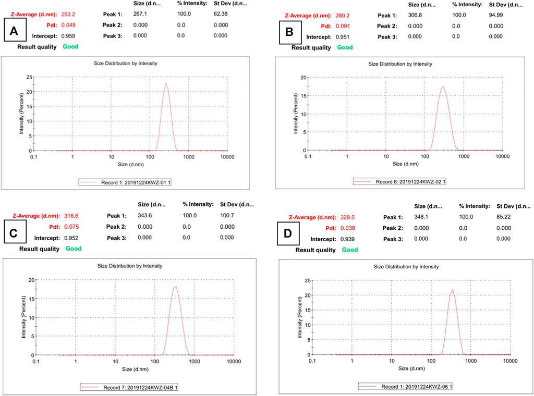
Task: Select legend entry Record 1: 20191224KWZ-01 1
Action: 125,182
